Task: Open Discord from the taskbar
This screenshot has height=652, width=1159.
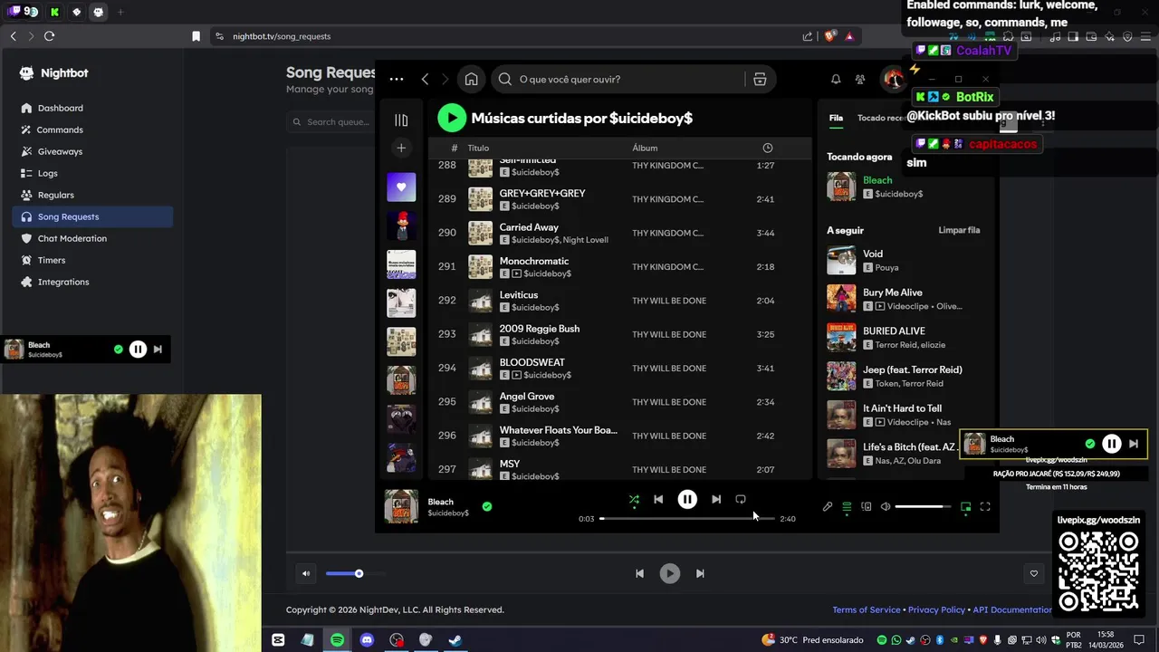Action: [367, 639]
